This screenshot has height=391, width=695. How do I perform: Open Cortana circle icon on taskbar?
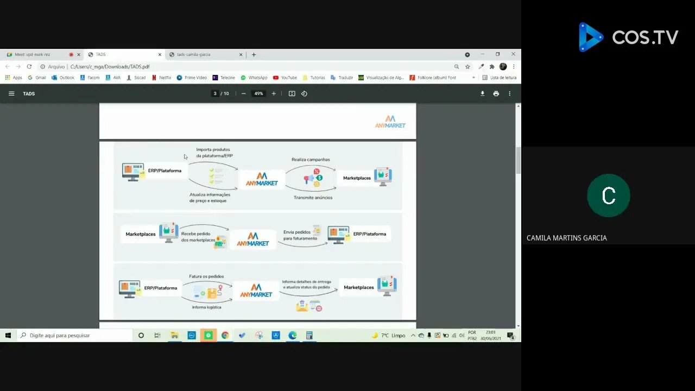[x=141, y=336]
